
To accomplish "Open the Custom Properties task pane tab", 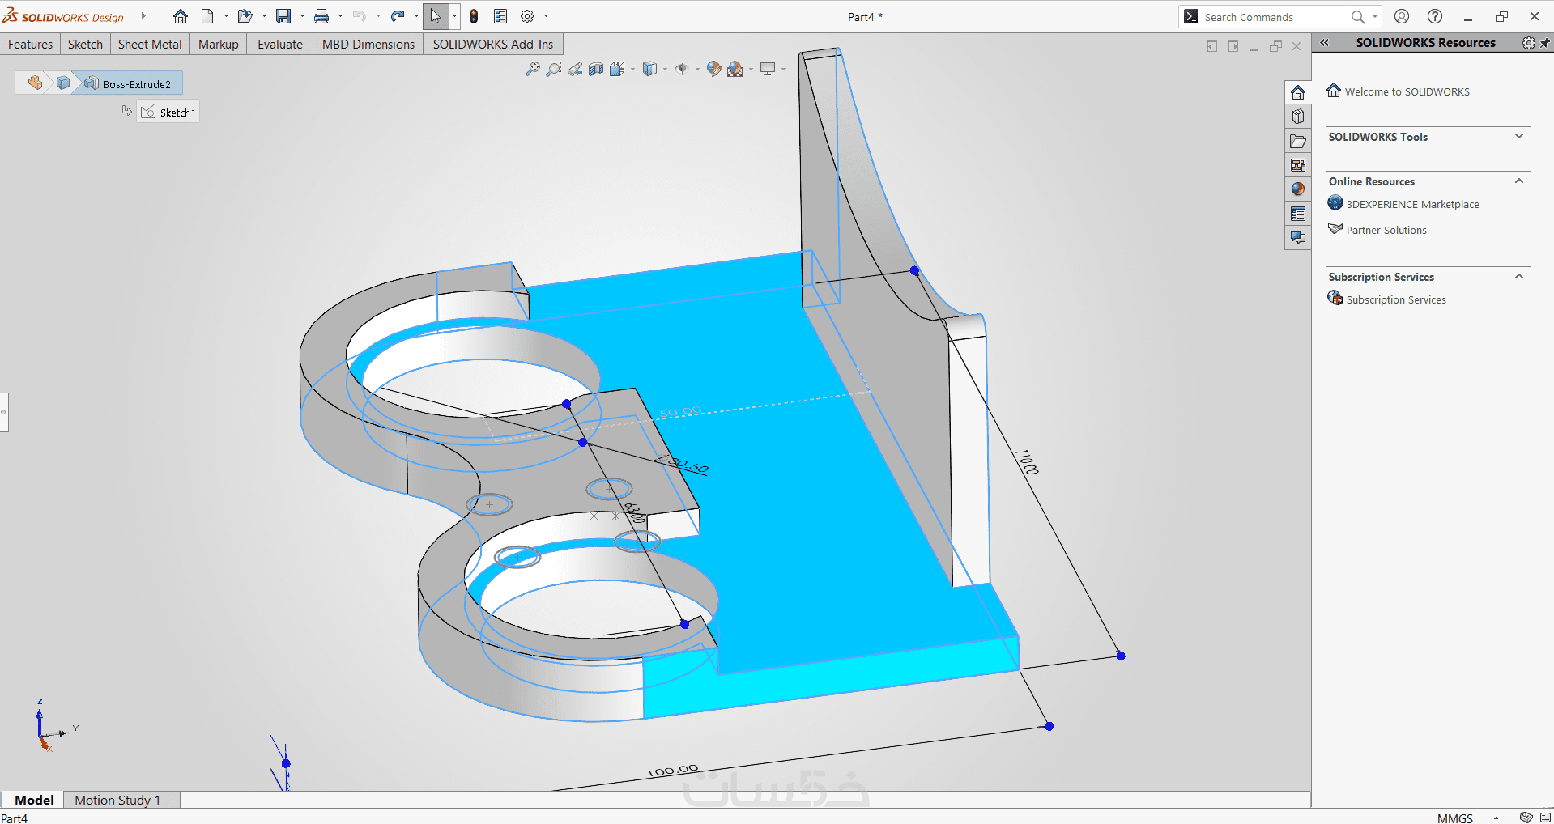I will (x=1298, y=214).
